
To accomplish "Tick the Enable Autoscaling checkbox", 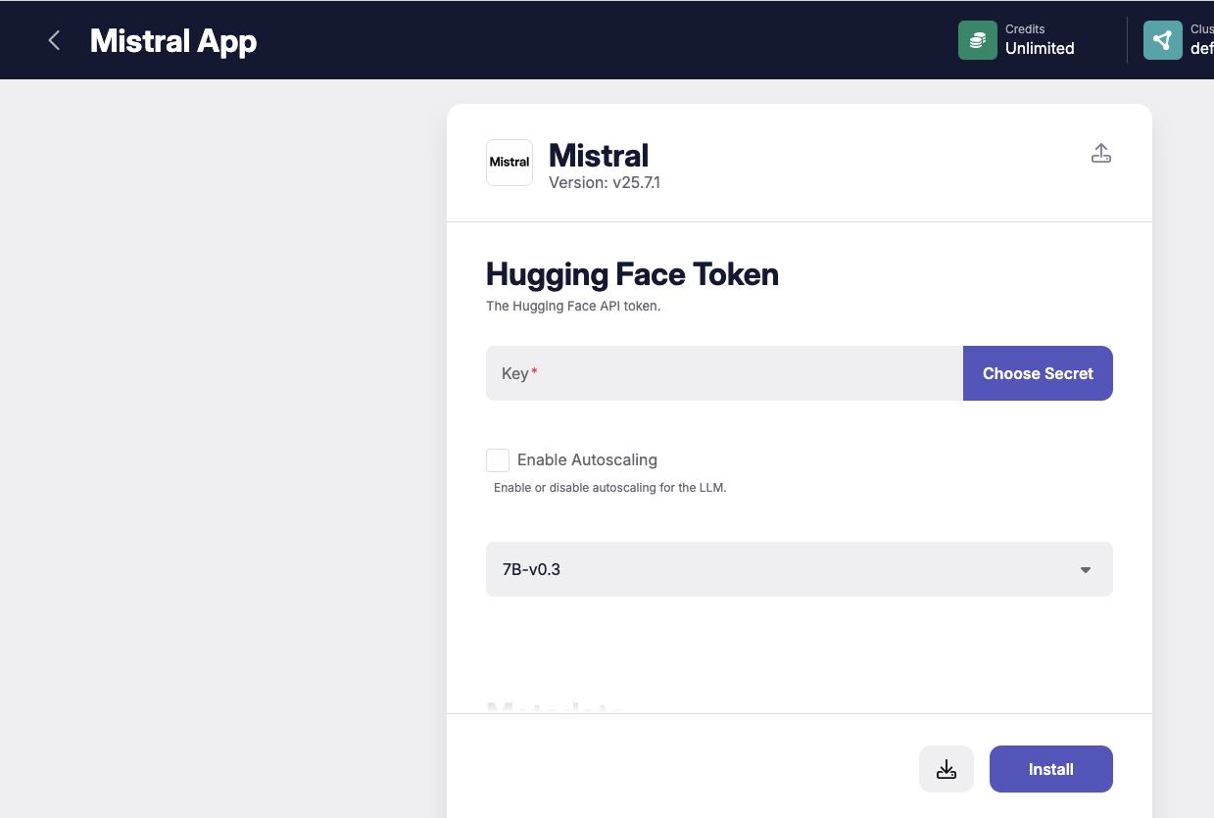I will coord(498,460).
